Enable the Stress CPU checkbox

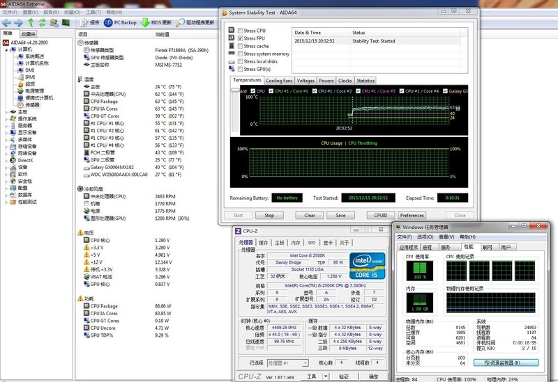click(x=239, y=31)
